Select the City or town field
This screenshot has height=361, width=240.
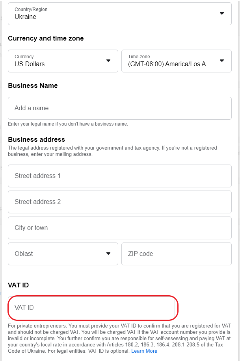pos(119,228)
